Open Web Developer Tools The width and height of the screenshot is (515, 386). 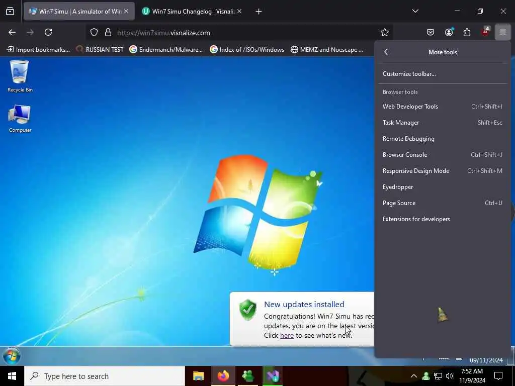[443, 107]
